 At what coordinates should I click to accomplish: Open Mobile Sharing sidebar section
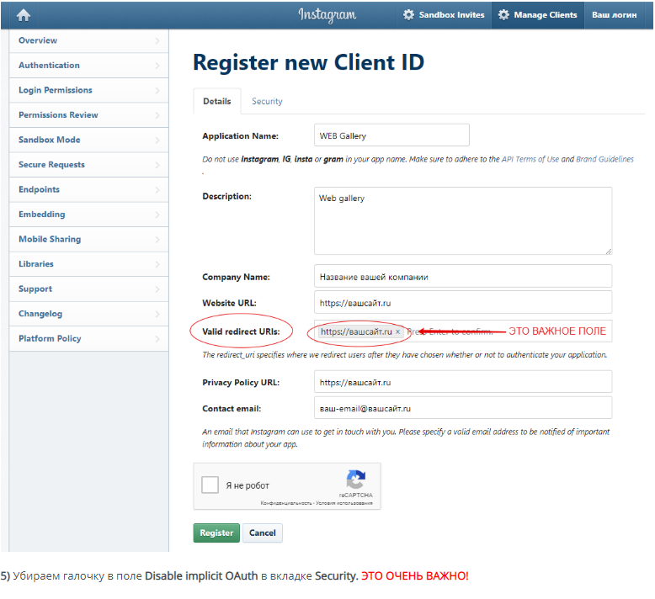click(89, 239)
